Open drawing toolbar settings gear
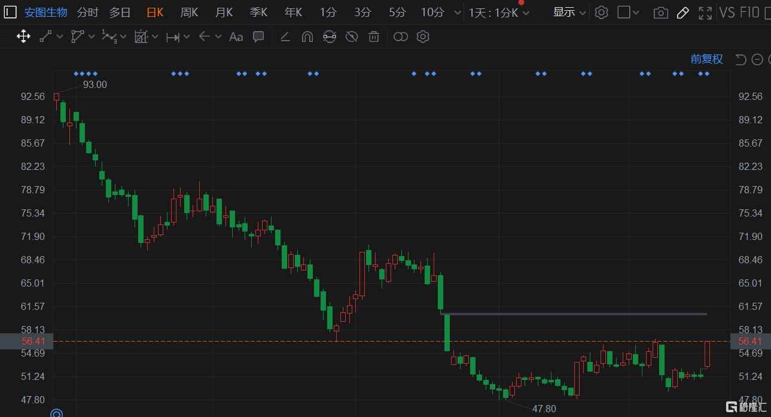Viewport: 771px width, 417px height. click(423, 36)
